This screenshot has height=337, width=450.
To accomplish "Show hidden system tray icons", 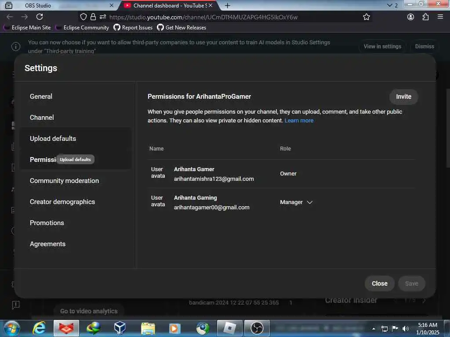I will click(x=374, y=329).
